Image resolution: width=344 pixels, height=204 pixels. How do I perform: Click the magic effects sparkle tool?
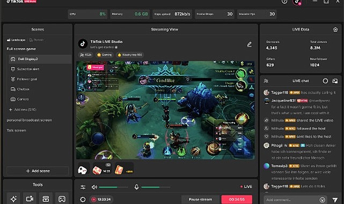click(x=13, y=199)
